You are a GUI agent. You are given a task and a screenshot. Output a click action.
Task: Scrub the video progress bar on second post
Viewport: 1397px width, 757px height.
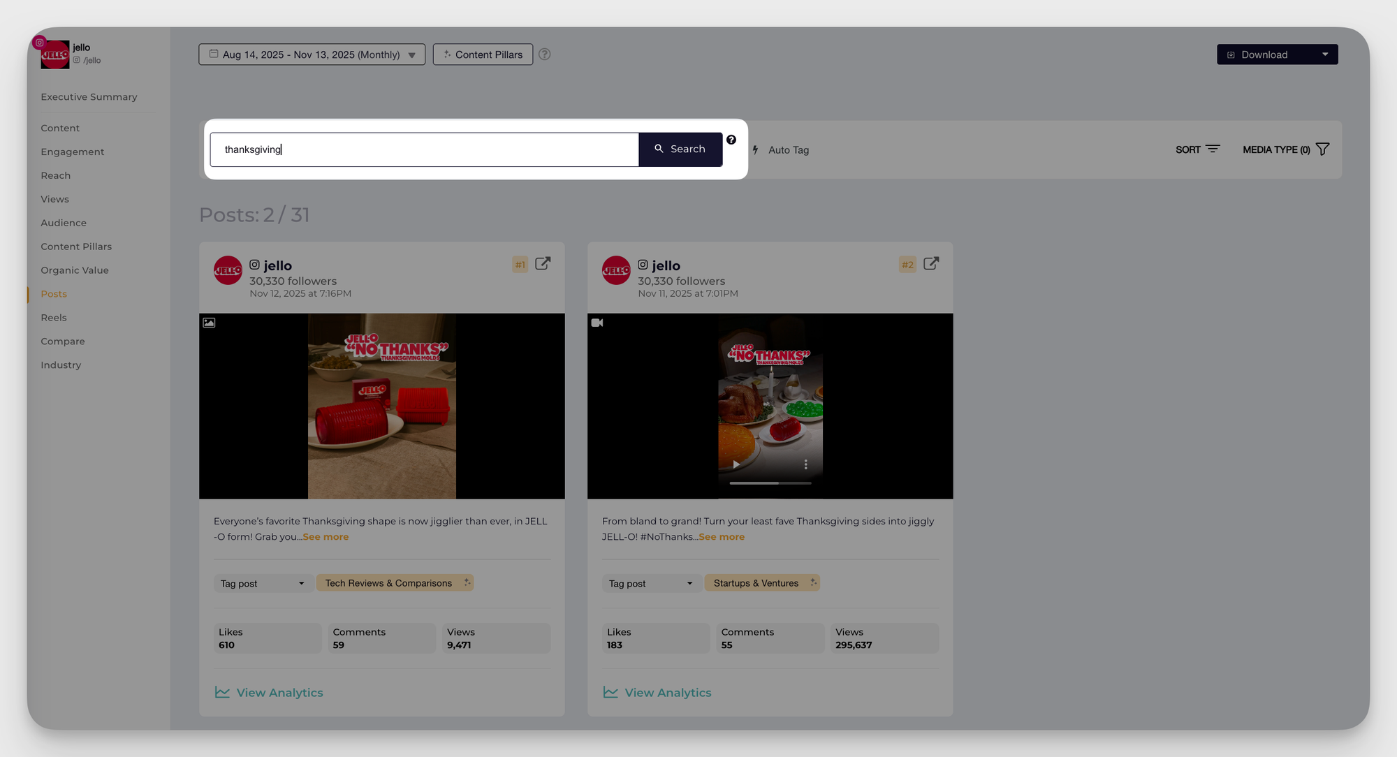click(x=770, y=483)
